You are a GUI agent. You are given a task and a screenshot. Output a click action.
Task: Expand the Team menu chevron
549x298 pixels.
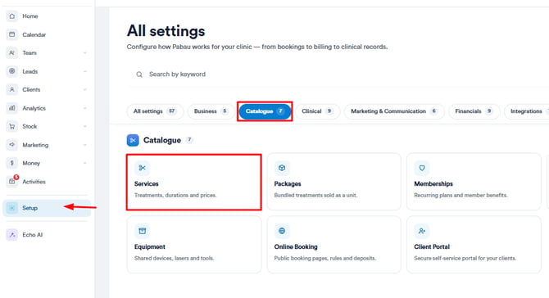coord(84,53)
